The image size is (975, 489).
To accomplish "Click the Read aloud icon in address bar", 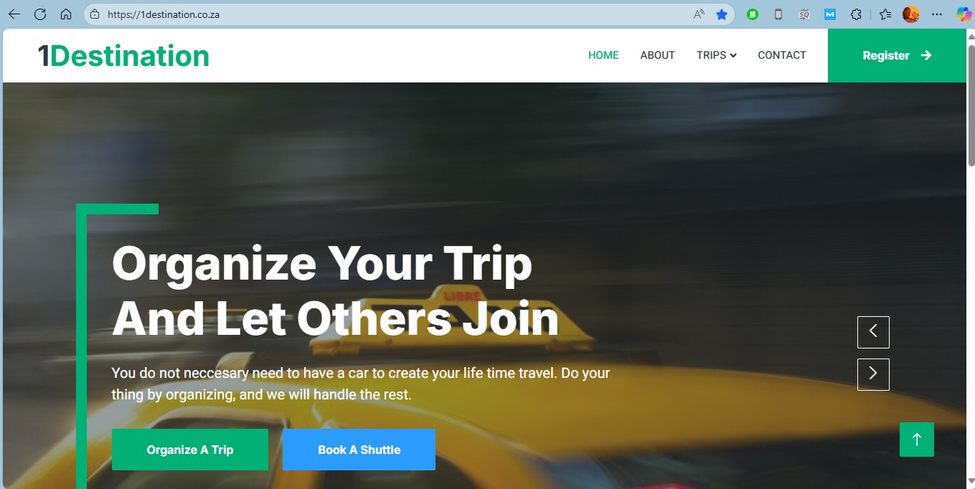I will click(699, 14).
